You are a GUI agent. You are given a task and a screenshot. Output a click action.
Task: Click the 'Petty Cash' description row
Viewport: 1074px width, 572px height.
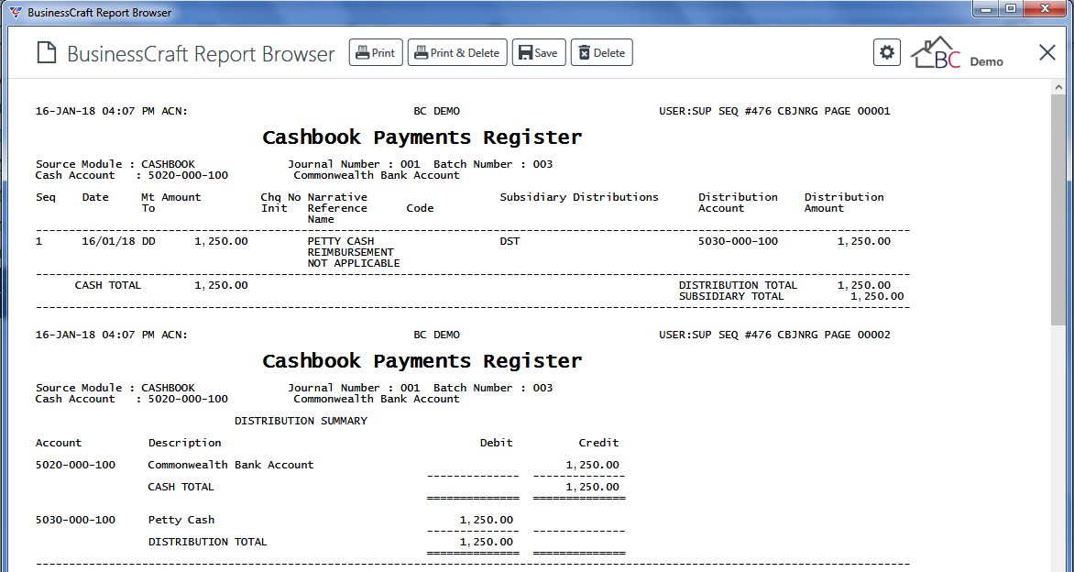[181, 519]
